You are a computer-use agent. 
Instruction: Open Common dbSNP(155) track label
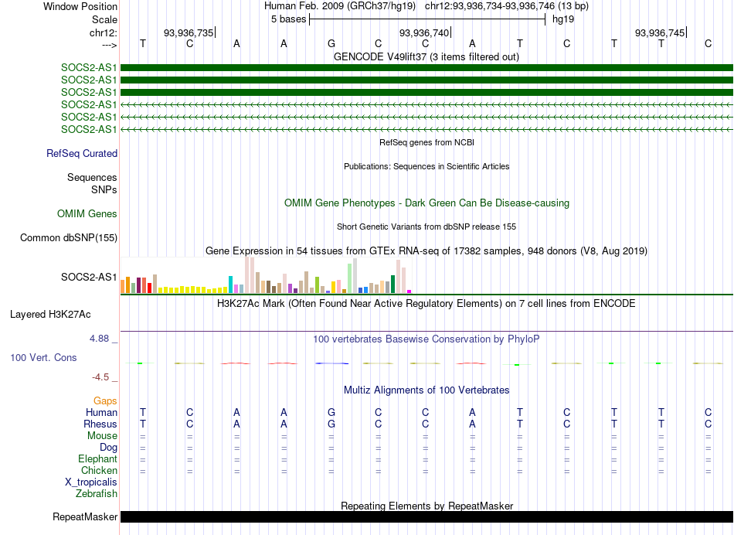[69, 237]
